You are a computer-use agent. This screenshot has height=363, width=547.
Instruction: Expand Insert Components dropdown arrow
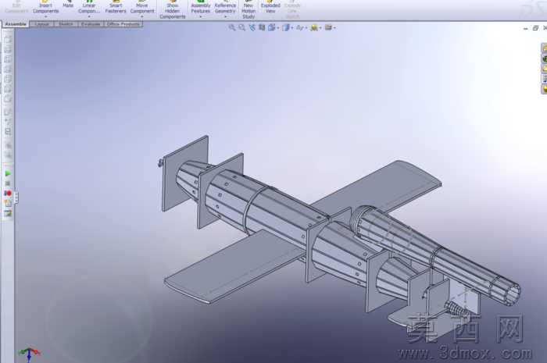(45, 16)
